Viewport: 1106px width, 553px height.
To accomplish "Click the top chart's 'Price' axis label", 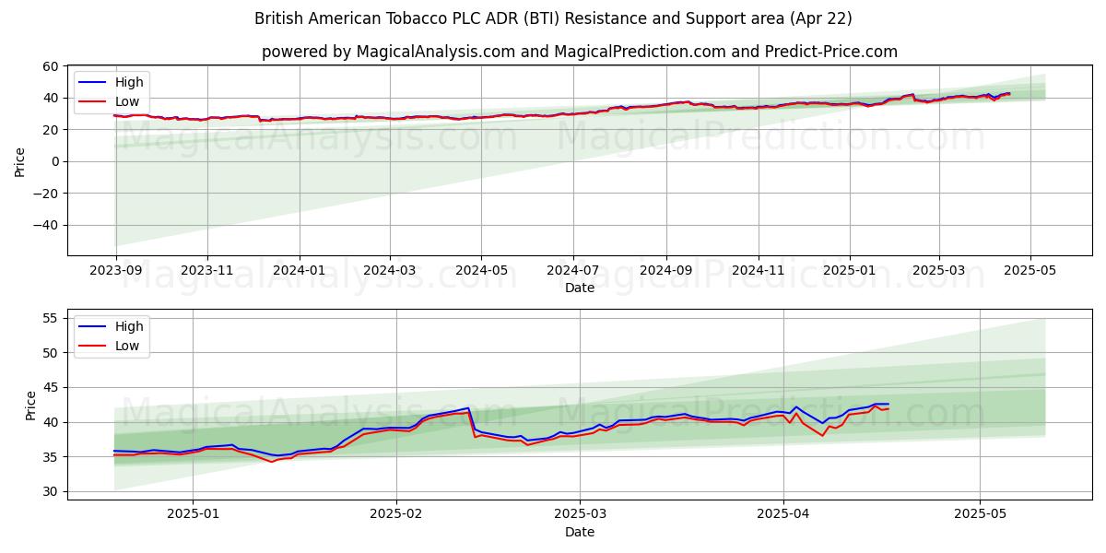I will point(20,160).
